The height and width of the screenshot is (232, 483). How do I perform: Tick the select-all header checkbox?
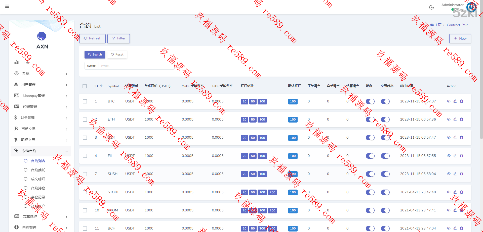coord(85,86)
